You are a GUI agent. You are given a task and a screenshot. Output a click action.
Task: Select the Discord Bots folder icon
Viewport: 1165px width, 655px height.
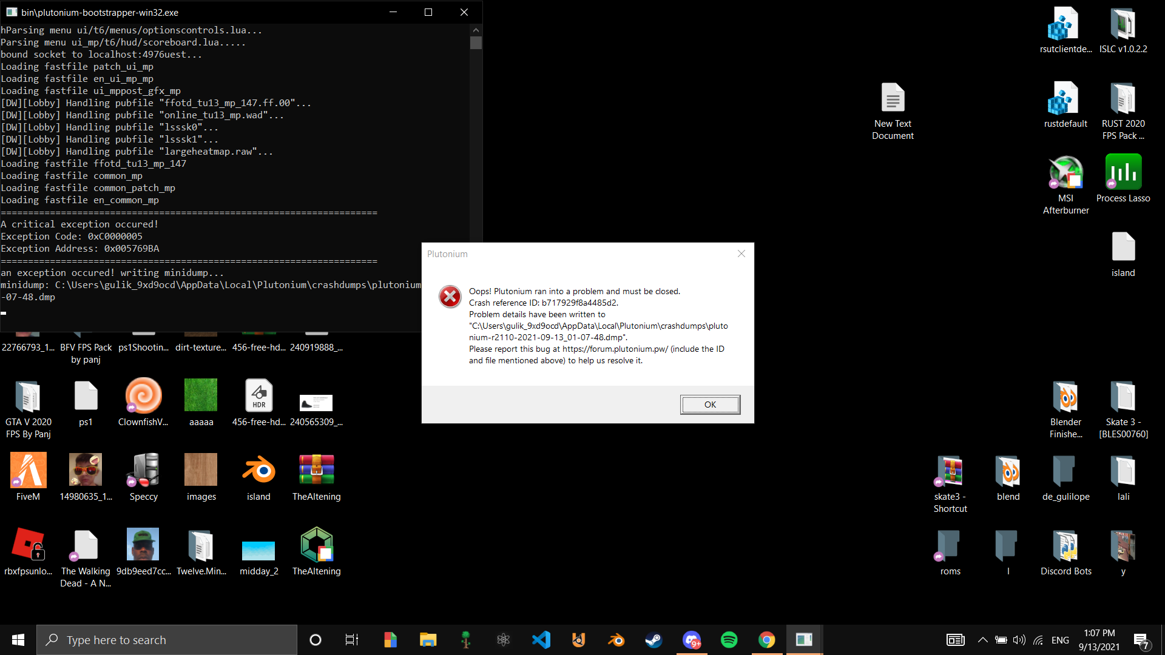pyautogui.click(x=1065, y=553)
